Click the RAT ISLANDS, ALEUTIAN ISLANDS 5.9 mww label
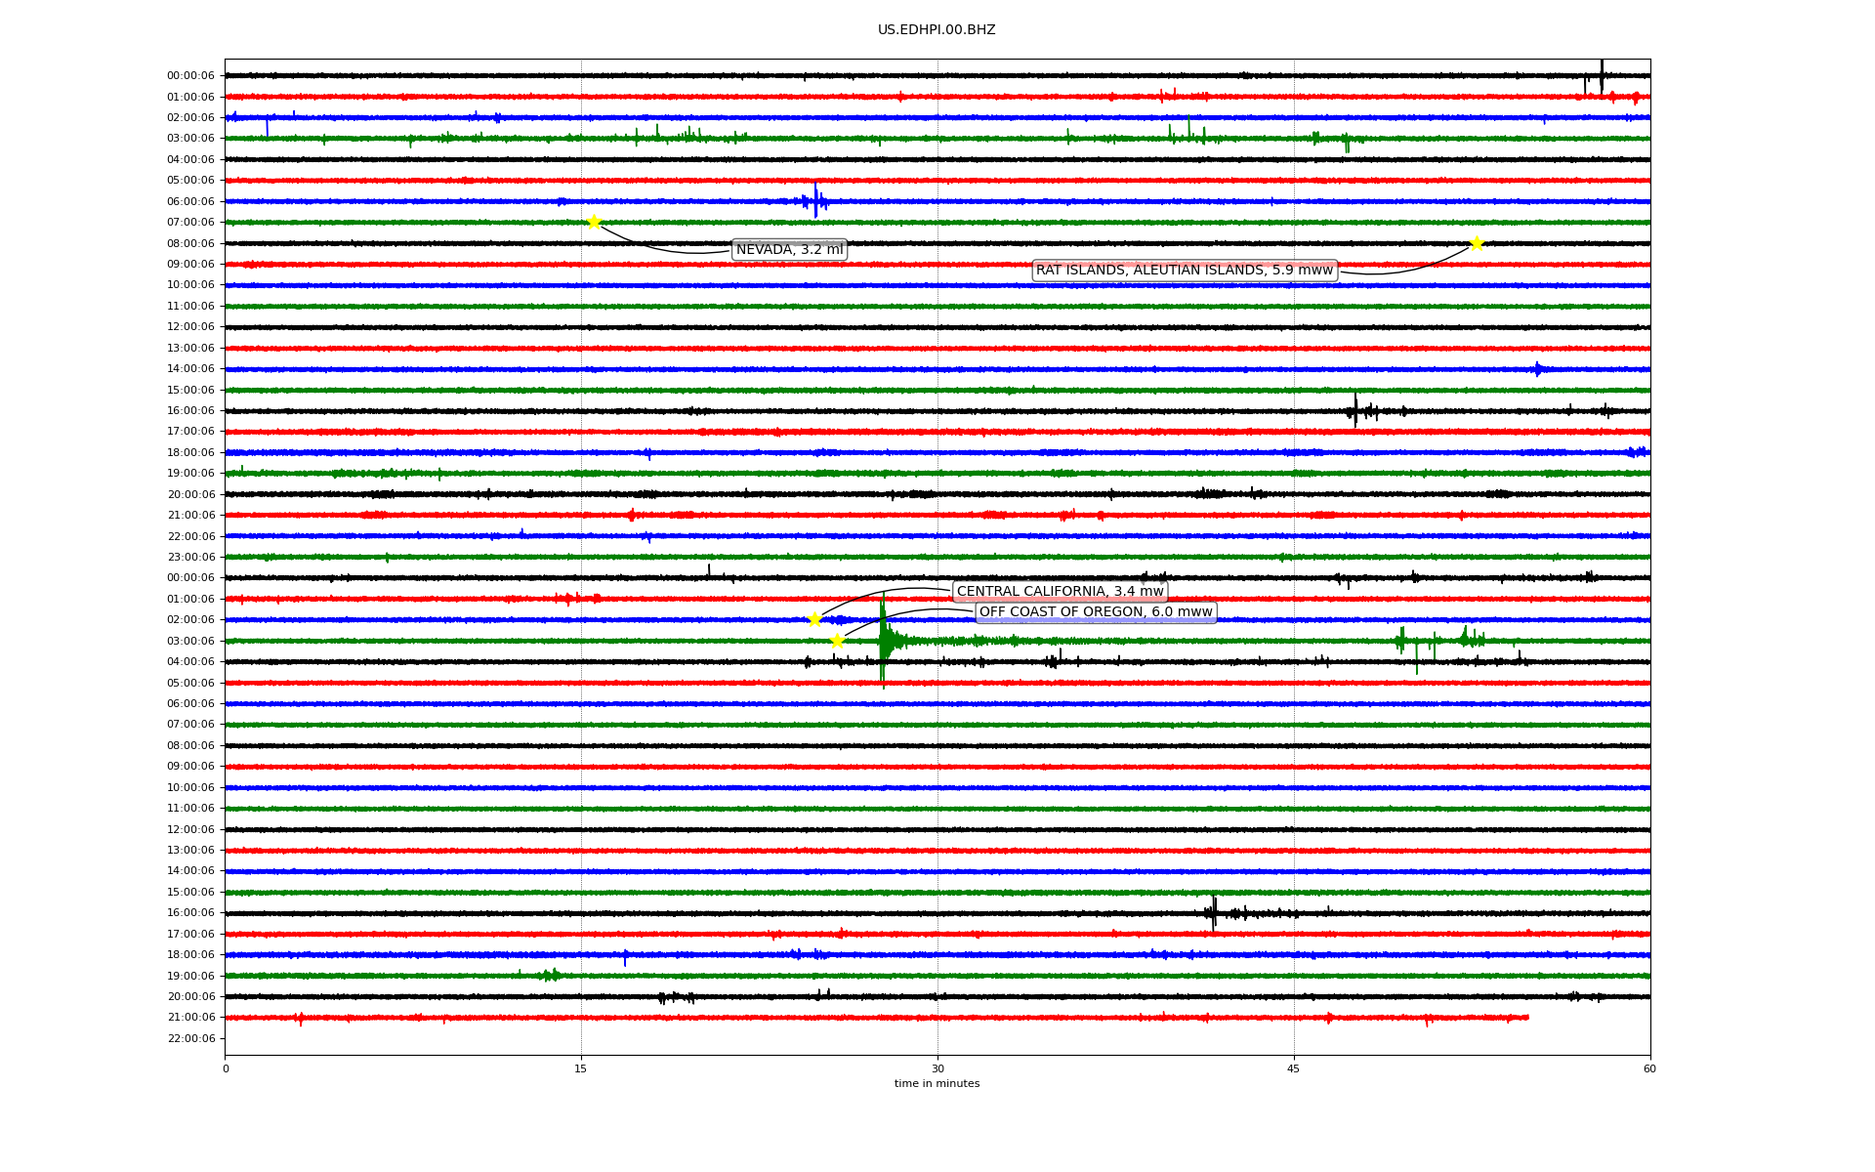Viewport: 1875px width, 1172px height. [1184, 271]
